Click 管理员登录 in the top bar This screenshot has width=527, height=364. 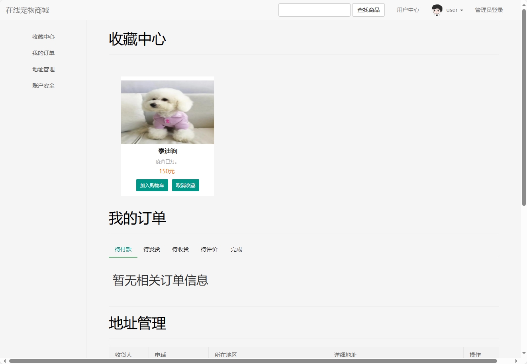[488, 10]
